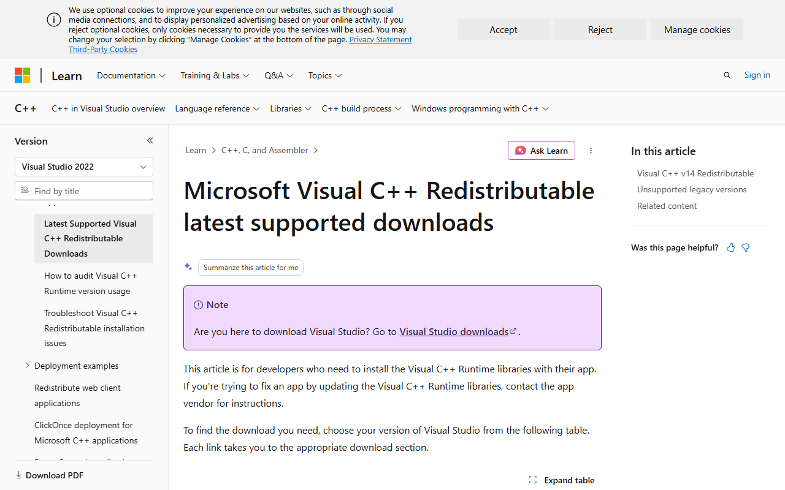This screenshot has width=785, height=490.
Task: Open Privacy Statement link
Action: click(380, 39)
